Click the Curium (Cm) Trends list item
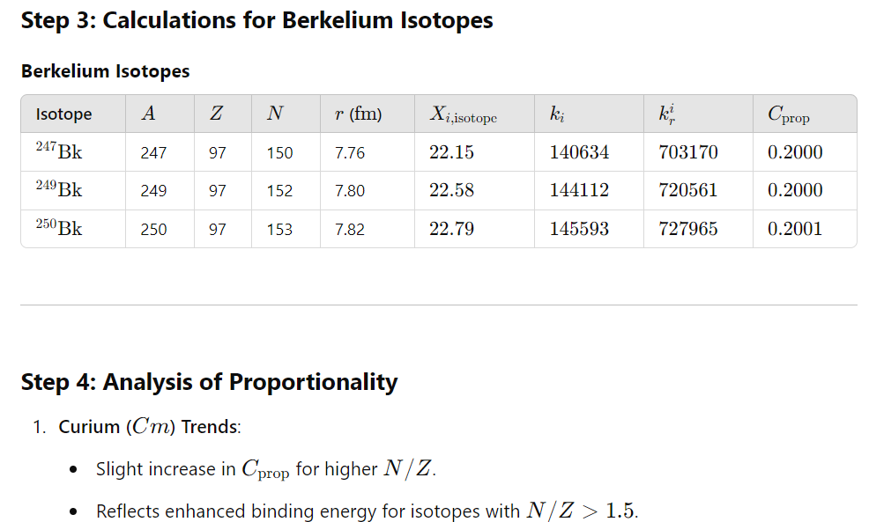Viewport: 869px width, 522px height. 149,427
